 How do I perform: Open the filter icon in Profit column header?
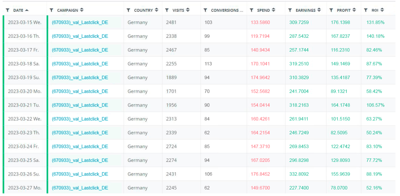(331, 10)
